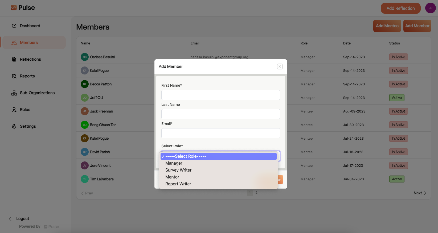Click the Sub-Organizations hierarchy icon
This screenshot has width=438, height=233.
pyautogui.click(x=14, y=93)
